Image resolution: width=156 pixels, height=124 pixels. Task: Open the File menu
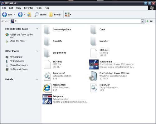click(x=4, y=8)
